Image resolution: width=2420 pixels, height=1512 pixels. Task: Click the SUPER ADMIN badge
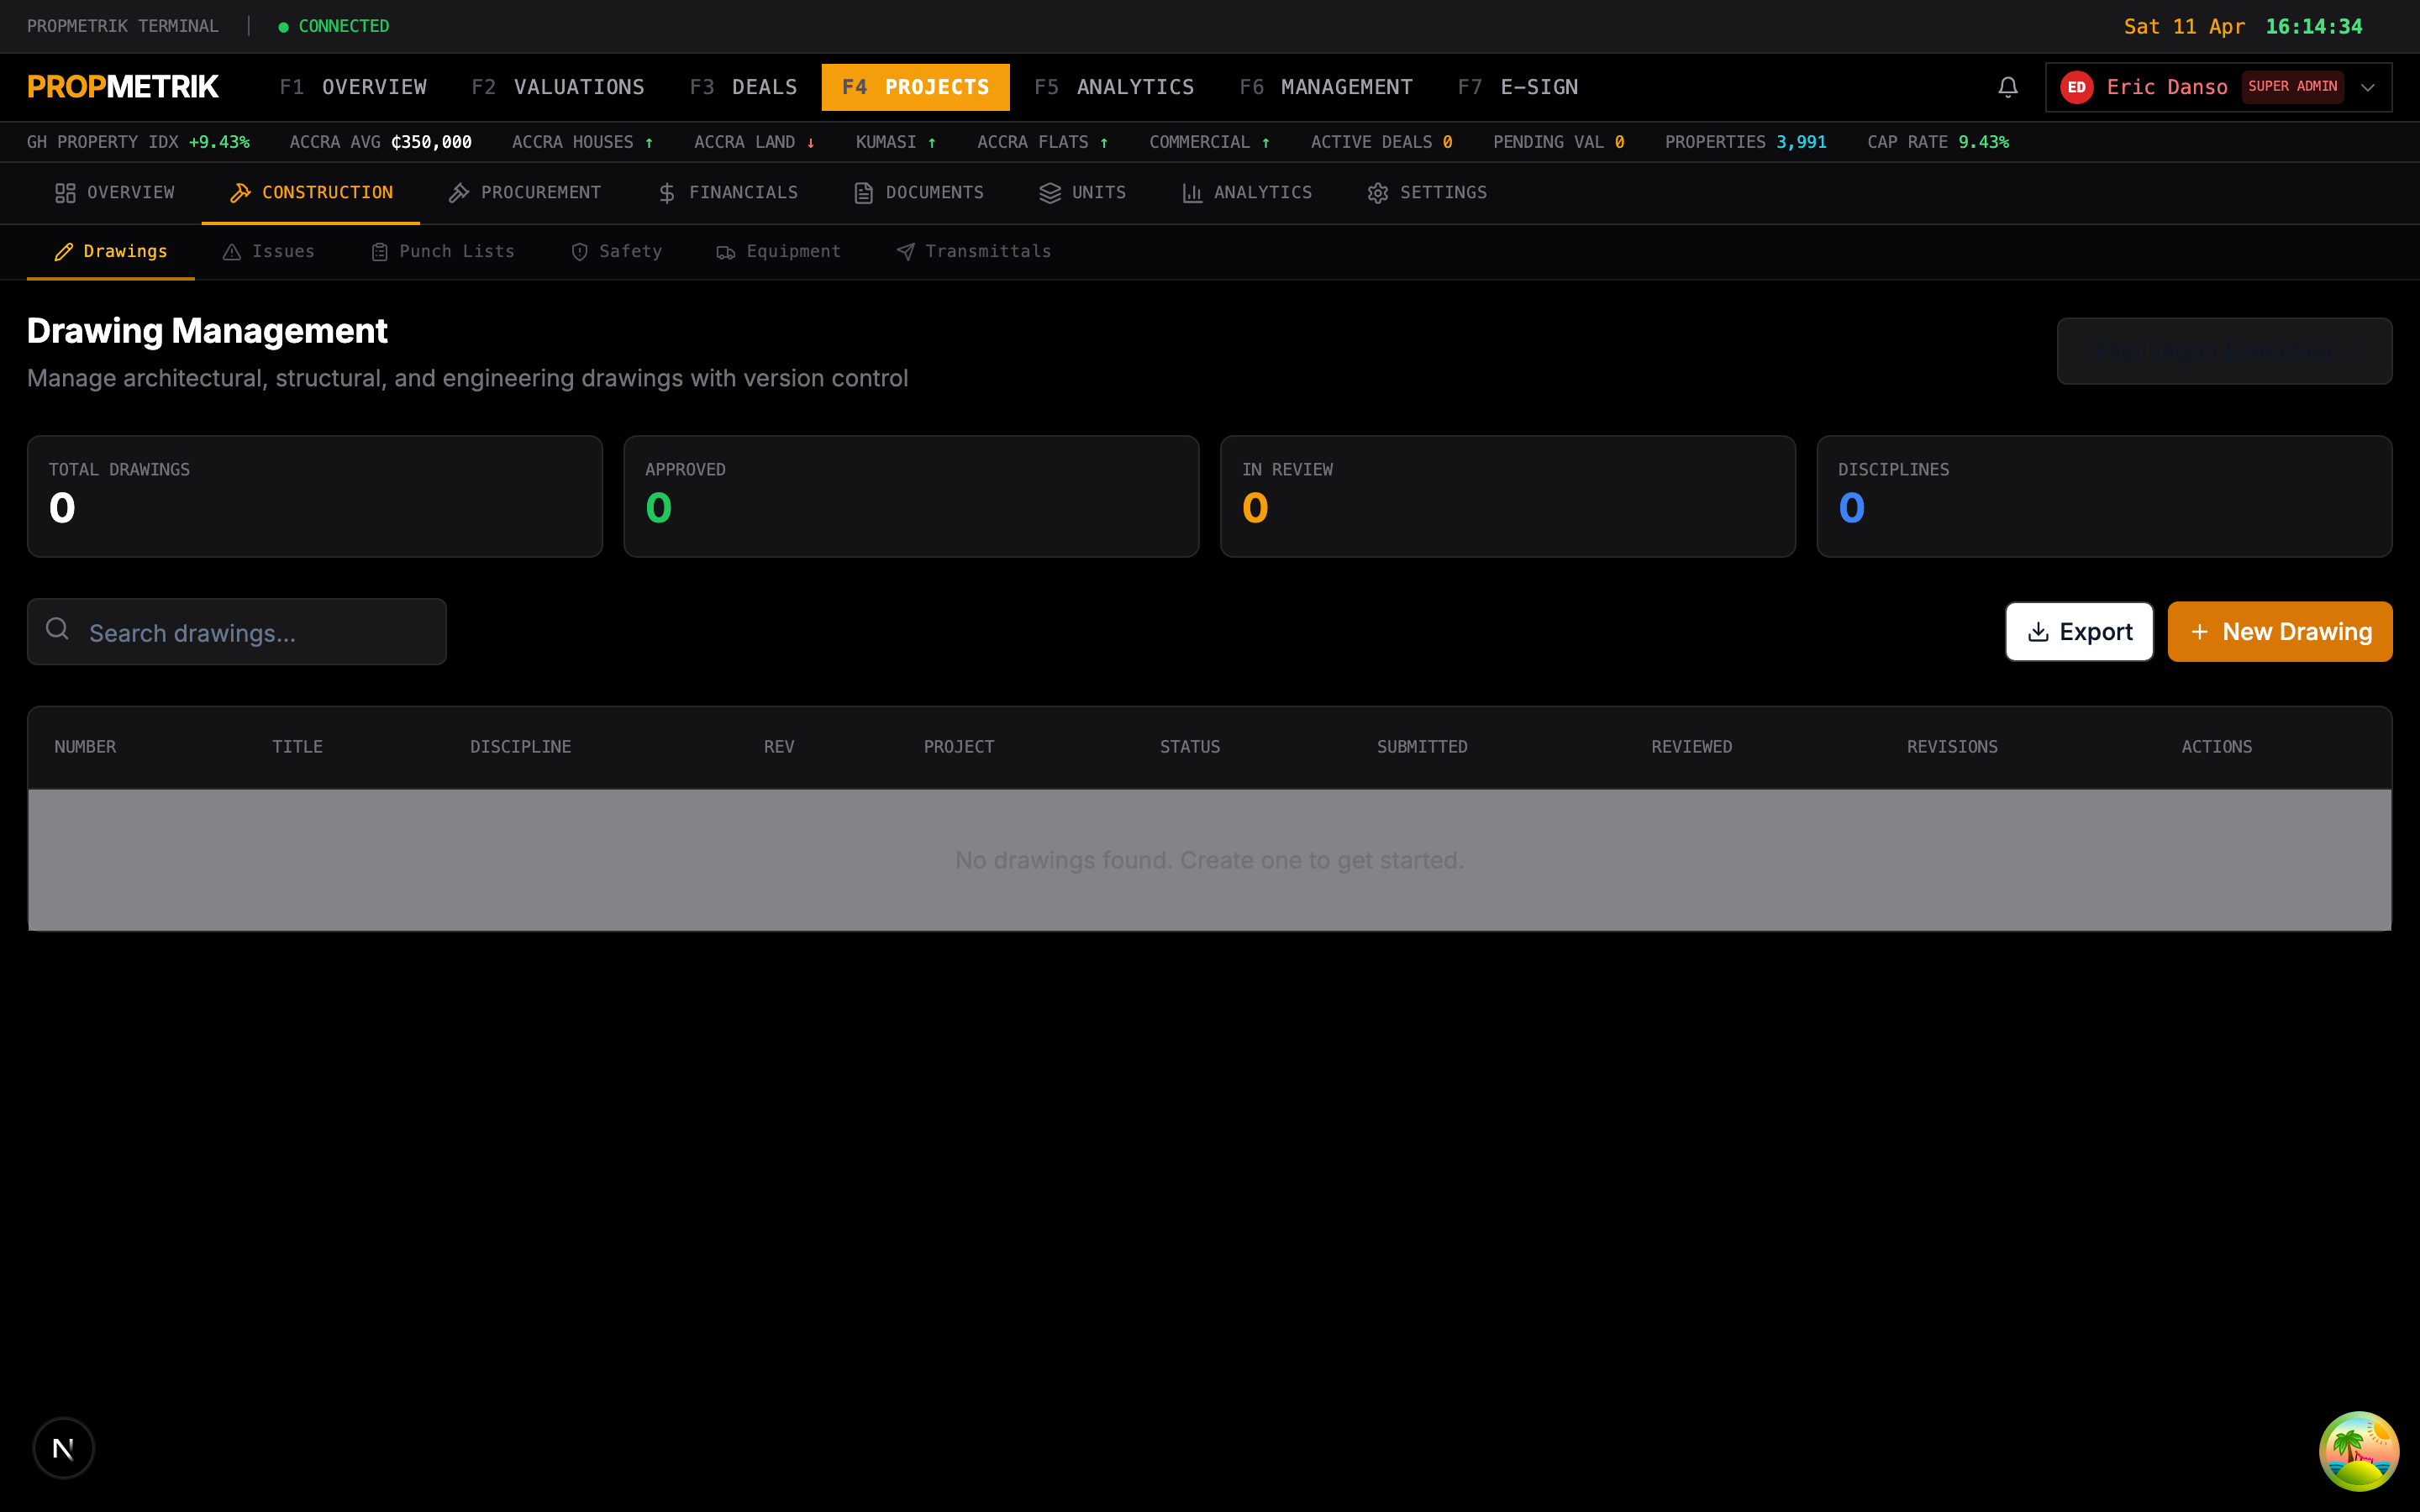(x=2292, y=87)
